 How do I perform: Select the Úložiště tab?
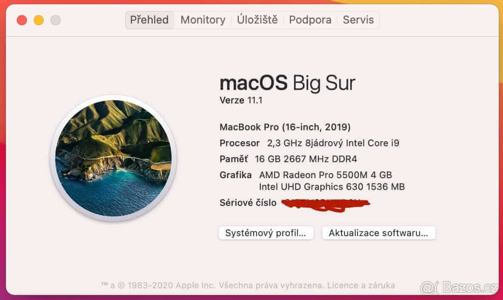pos(257,20)
